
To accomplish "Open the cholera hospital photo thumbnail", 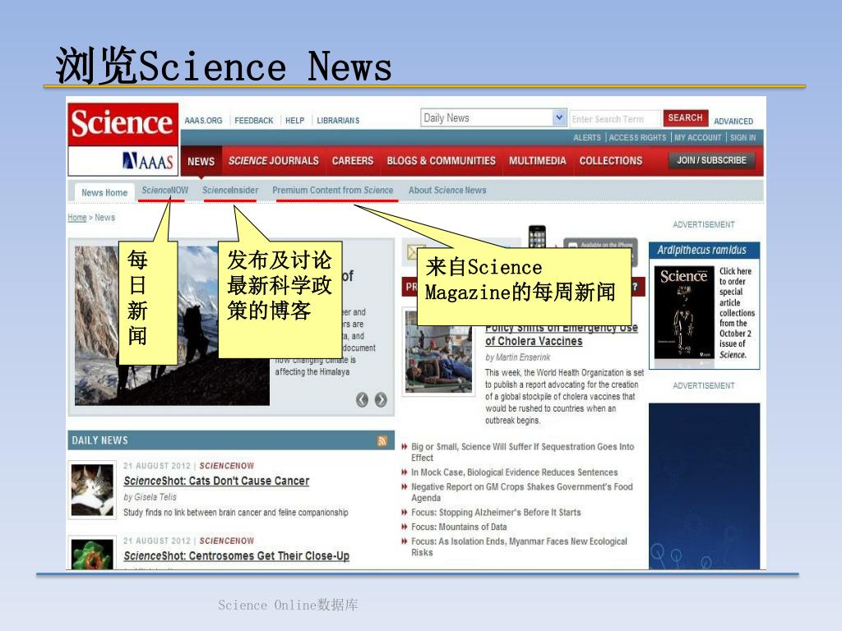I will pyautogui.click(x=439, y=352).
